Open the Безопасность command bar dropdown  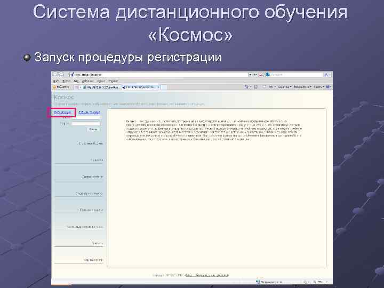coord(302,87)
